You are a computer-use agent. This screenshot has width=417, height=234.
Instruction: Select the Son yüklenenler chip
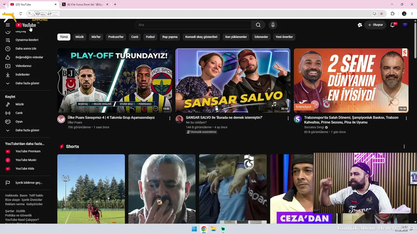click(236, 37)
